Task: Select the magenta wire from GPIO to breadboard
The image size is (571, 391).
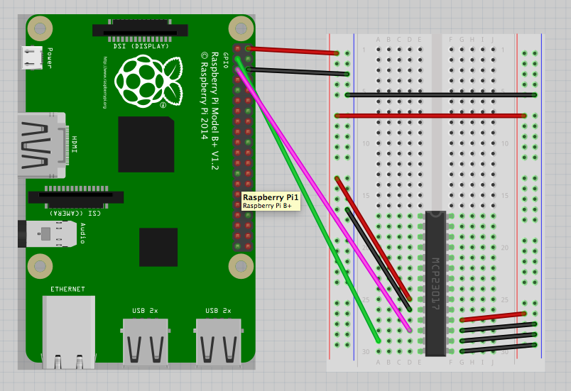Action: pyautogui.click(x=324, y=200)
